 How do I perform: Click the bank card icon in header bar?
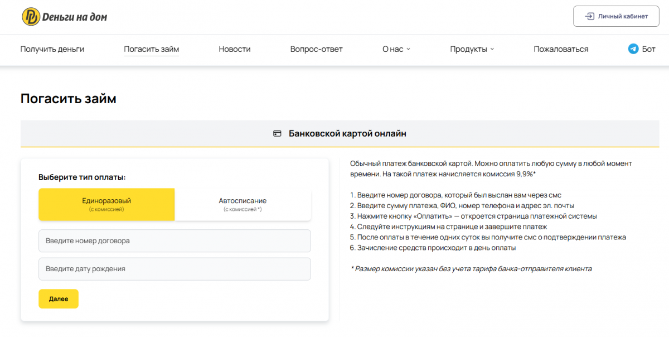[277, 134]
